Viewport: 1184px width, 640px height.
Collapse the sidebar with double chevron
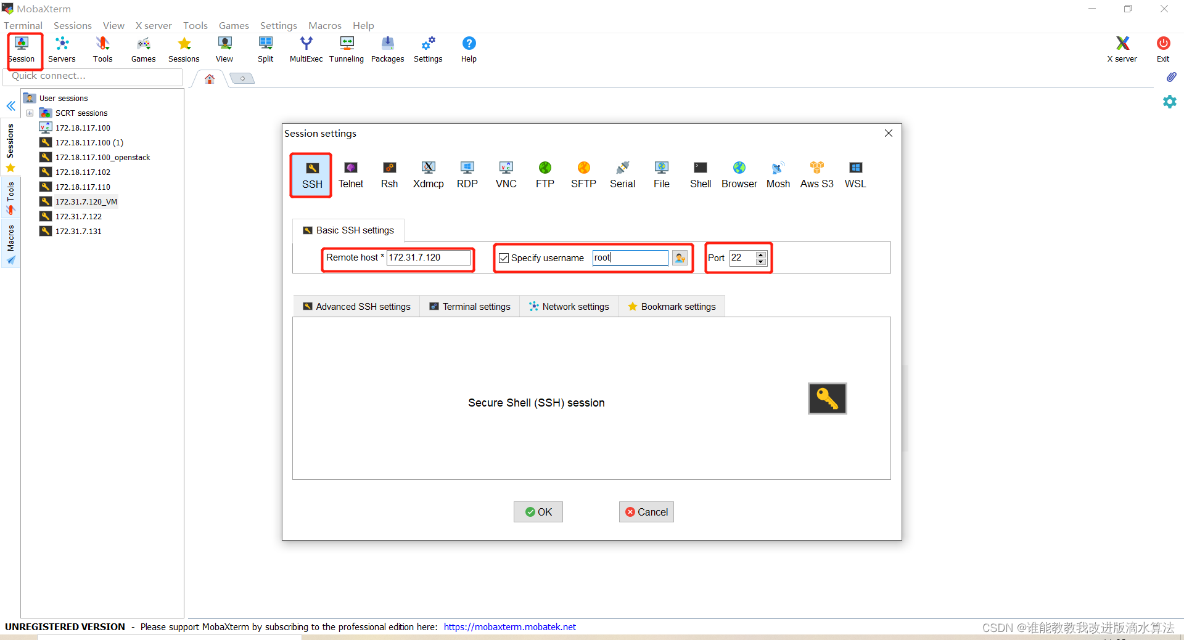pyautogui.click(x=11, y=106)
